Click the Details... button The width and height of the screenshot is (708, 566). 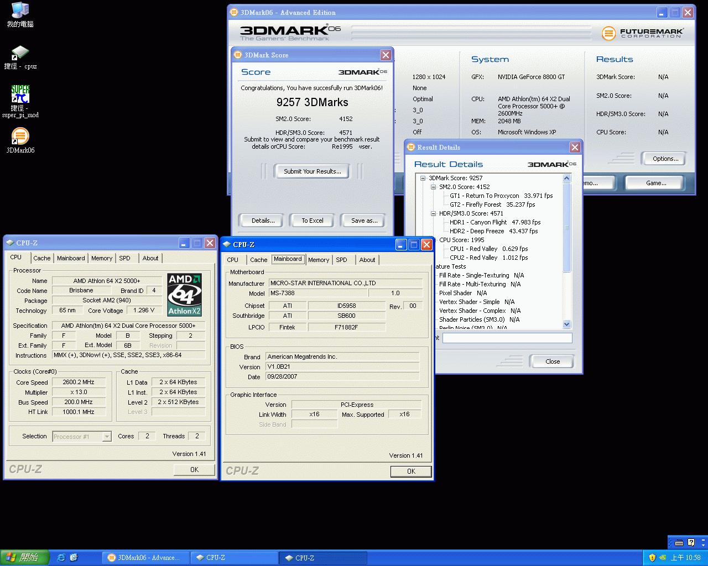click(x=263, y=221)
